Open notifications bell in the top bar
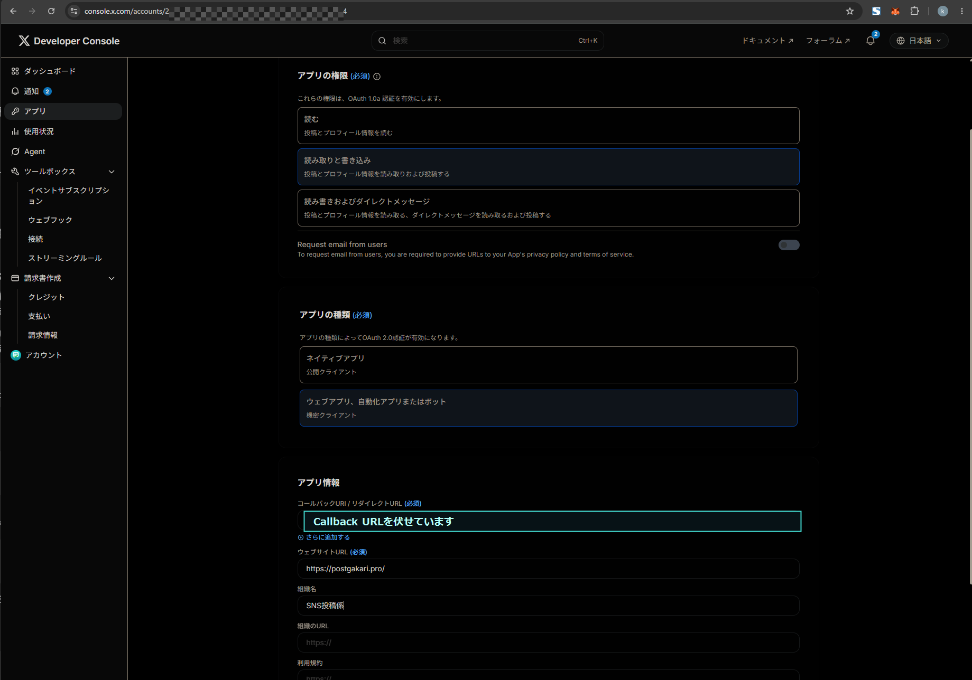The height and width of the screenshot is (680, 972). pyautogui.click(x=871, y=41)
